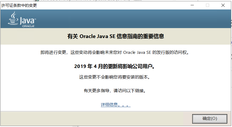The height and width of the screenshot is (127, 232).
Task: Click the 许可证条款中的变更 title bar text
Action: point(19,5)
